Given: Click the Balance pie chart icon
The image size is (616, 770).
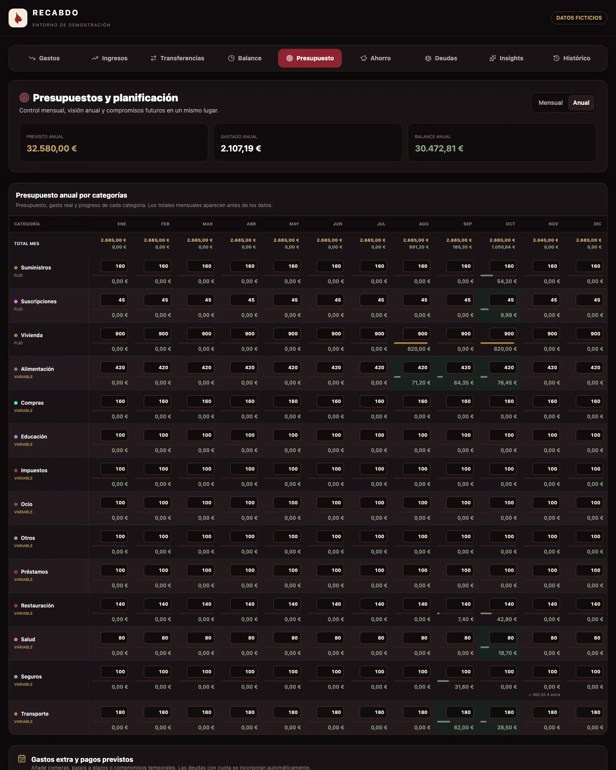Looking at the screenshot, I should tap(231, 58).
